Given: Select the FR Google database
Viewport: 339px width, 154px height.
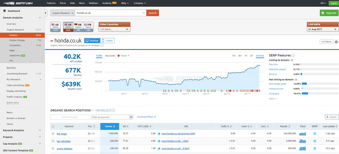Looking at the screenshot, I should tap(88, 27).
